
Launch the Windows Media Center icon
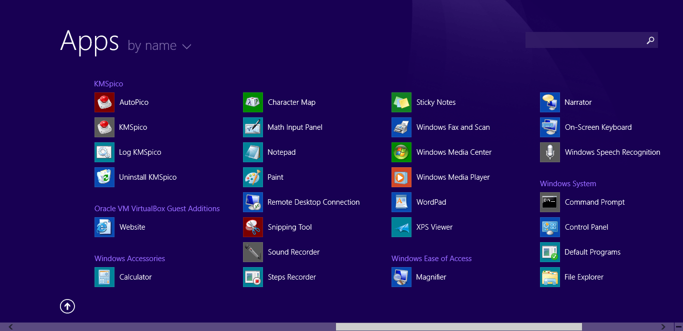[x=401, y=152]
